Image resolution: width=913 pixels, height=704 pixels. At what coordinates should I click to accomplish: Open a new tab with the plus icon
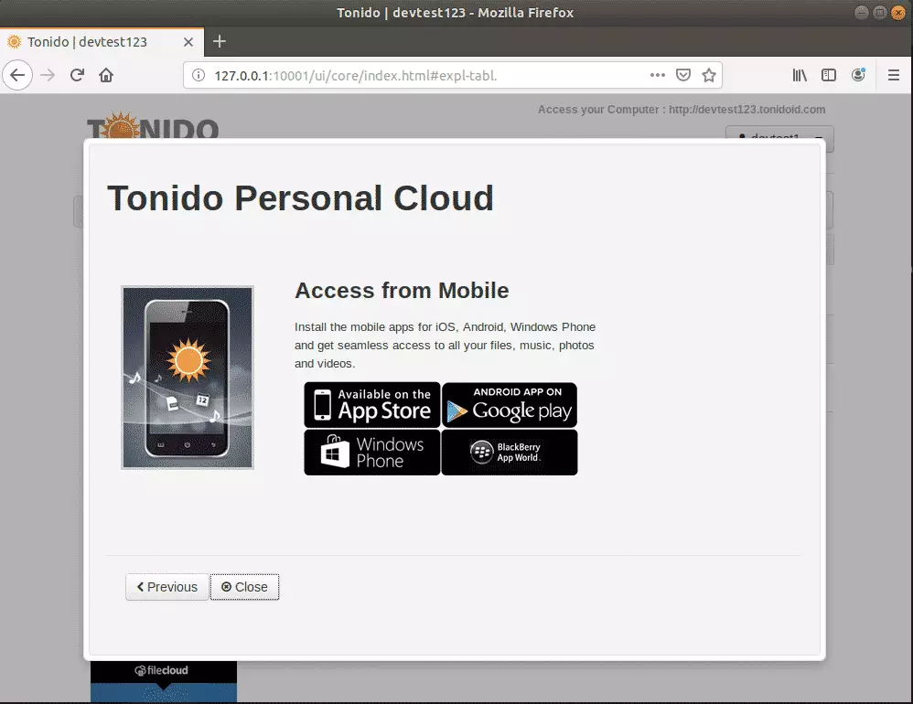coord(220,41)
